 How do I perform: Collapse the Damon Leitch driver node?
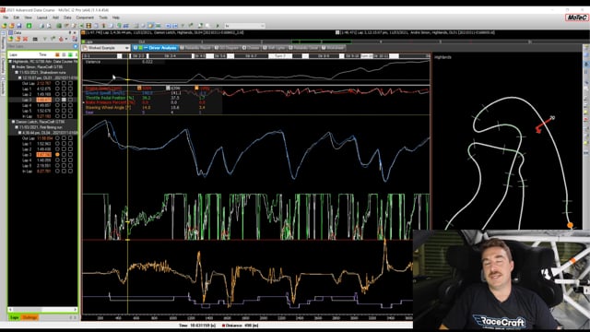(13, 122)
